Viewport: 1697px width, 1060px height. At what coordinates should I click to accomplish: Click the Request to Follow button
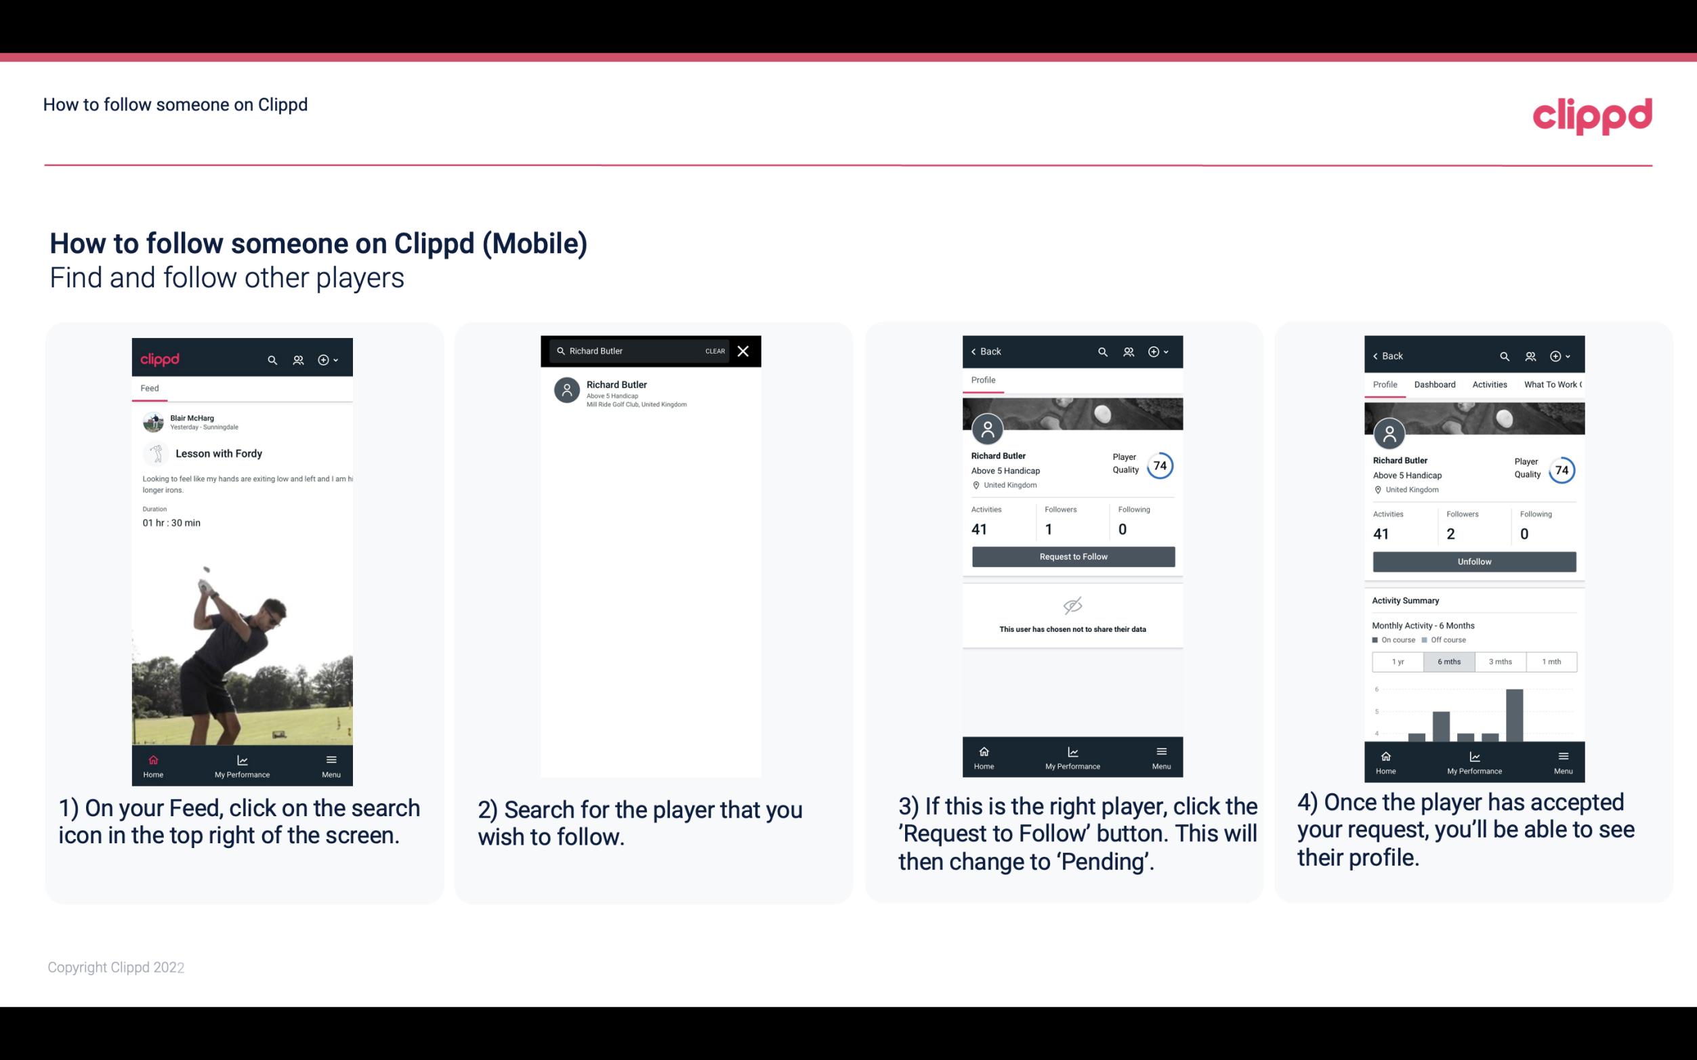pos(1070,557)
